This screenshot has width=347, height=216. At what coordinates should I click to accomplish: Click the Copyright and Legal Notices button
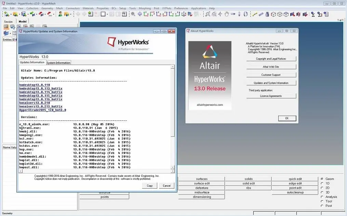pyautogui.click(x=271, y=59)
